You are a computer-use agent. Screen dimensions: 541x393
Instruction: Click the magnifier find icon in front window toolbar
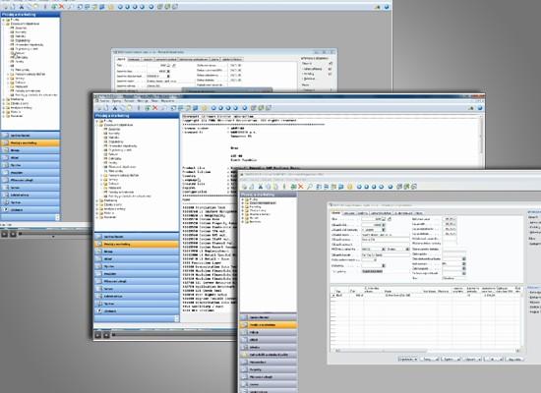pos(310,187)
